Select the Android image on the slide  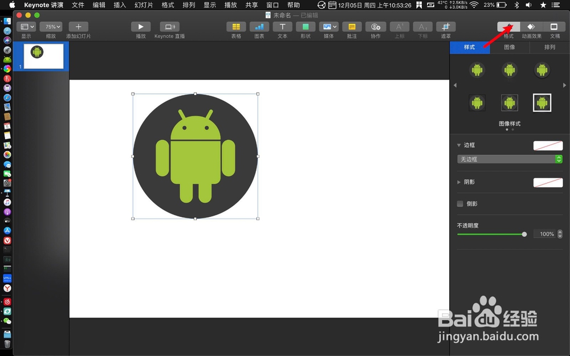[196, 156]
